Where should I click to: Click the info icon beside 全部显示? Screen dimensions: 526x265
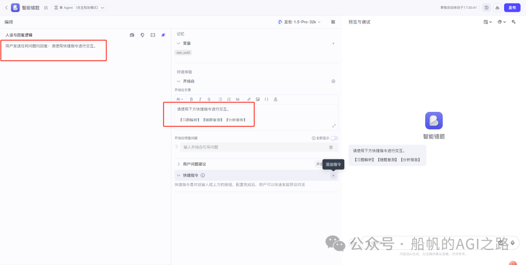pyautogui.click(x=313, y=138)
